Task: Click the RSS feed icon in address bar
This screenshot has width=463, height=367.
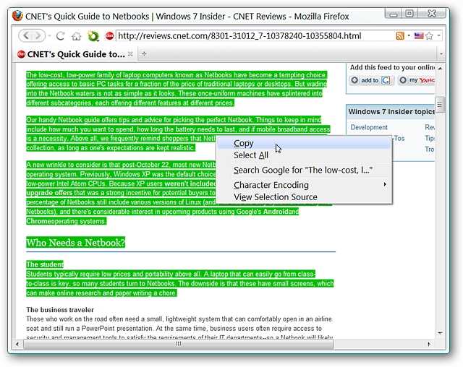Action: click(x=400, y=35)
